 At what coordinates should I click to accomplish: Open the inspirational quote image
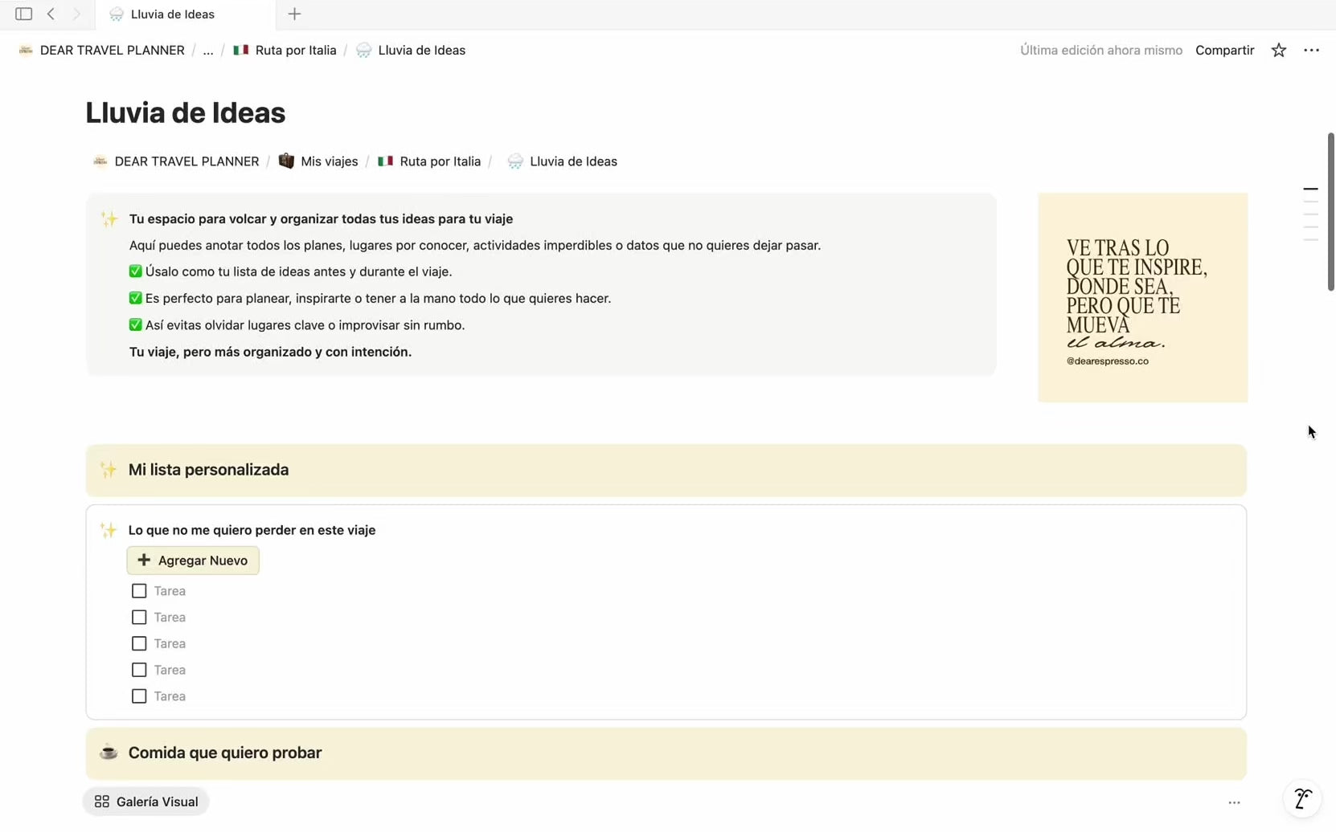1142,298
